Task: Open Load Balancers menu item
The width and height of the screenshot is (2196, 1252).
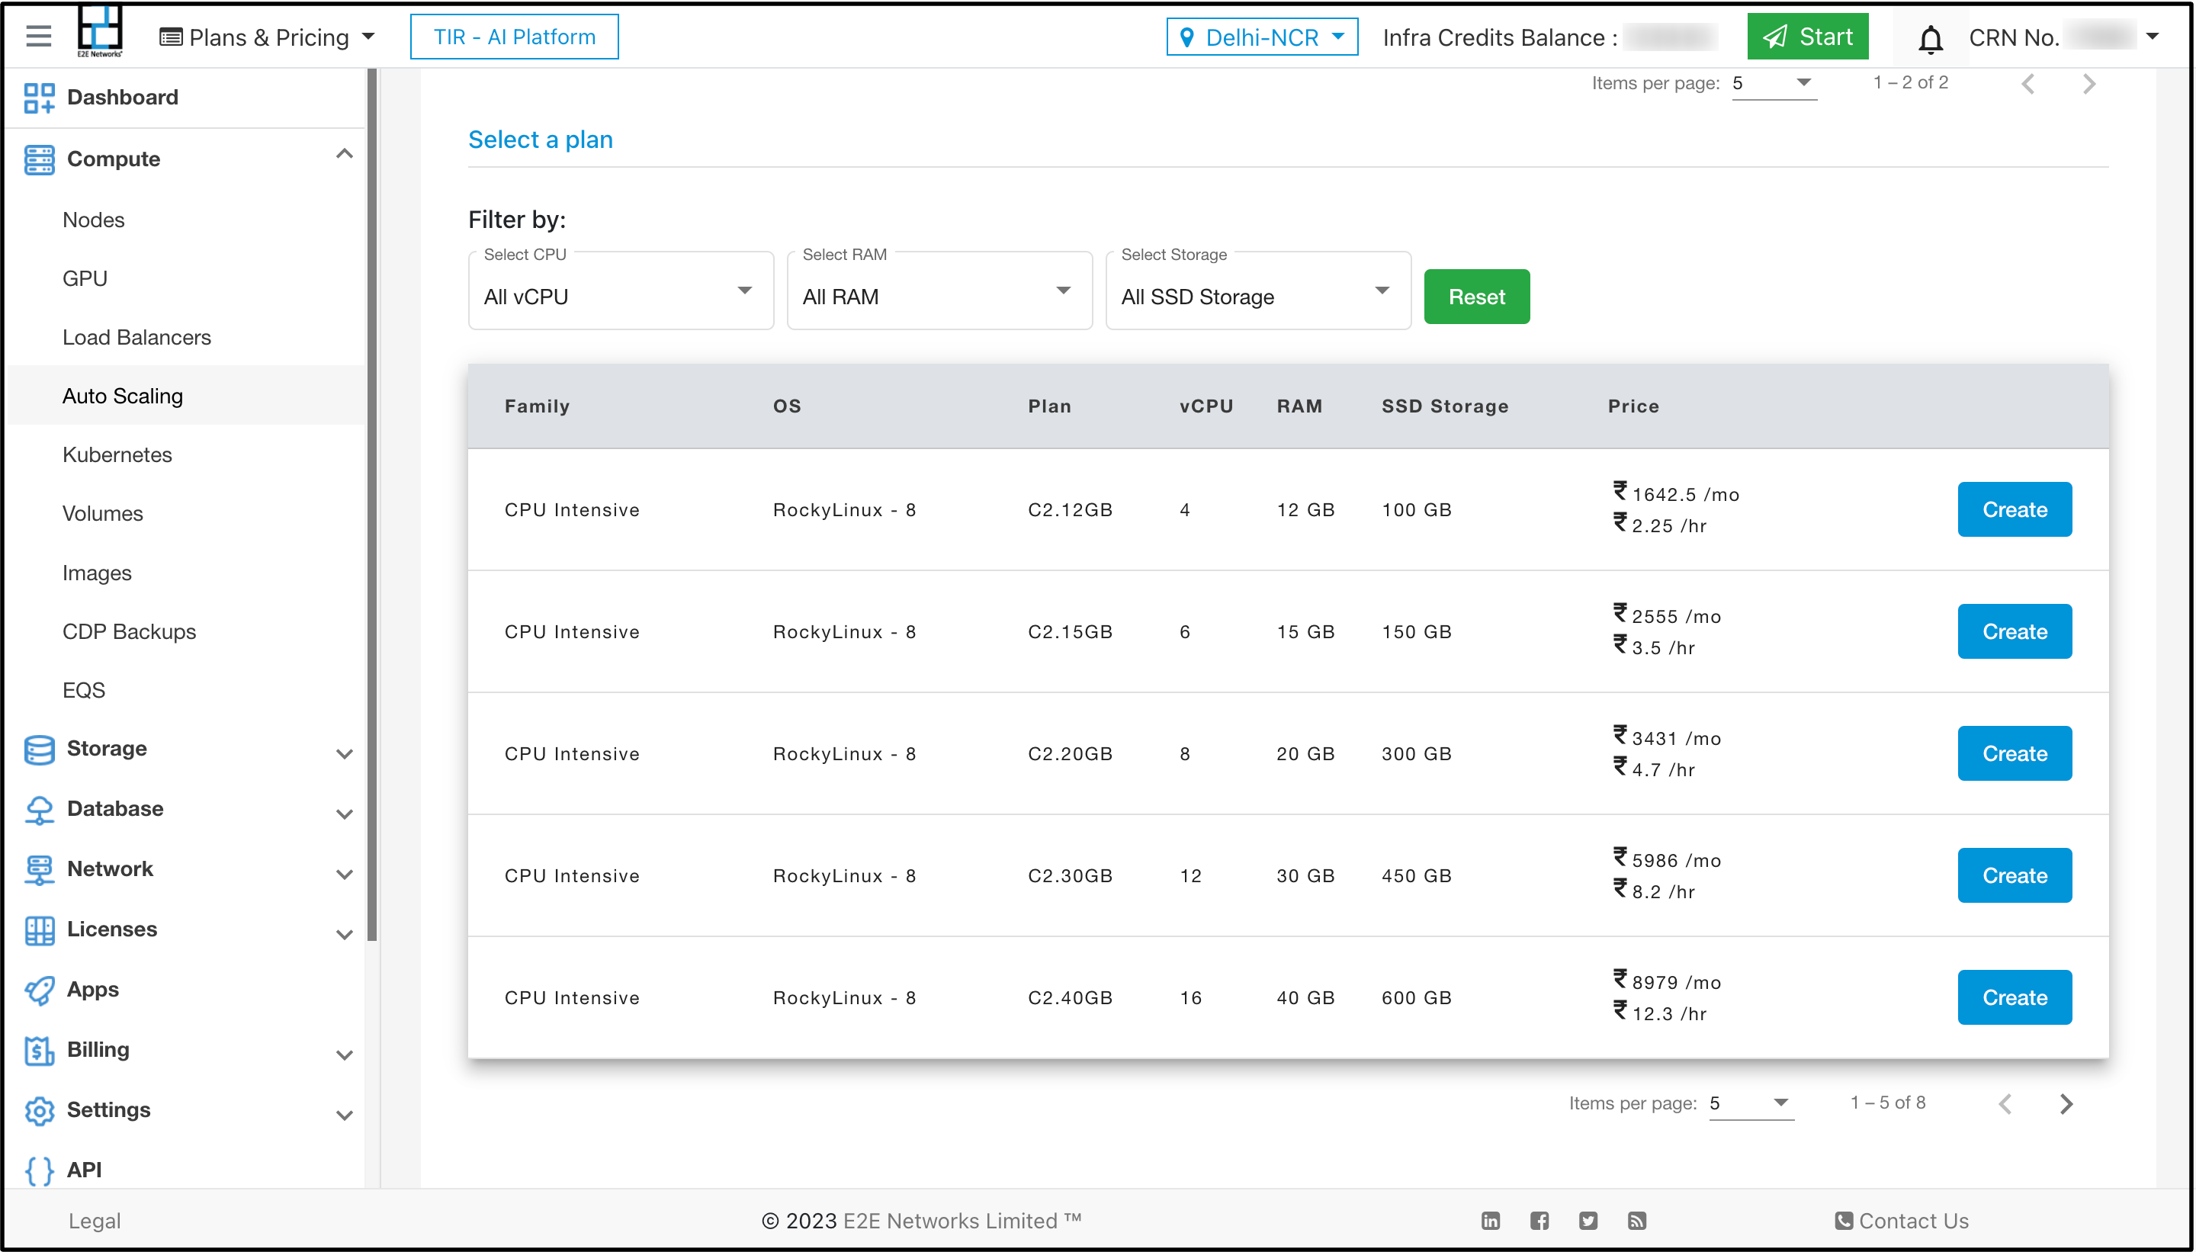Action: [136, 337]
